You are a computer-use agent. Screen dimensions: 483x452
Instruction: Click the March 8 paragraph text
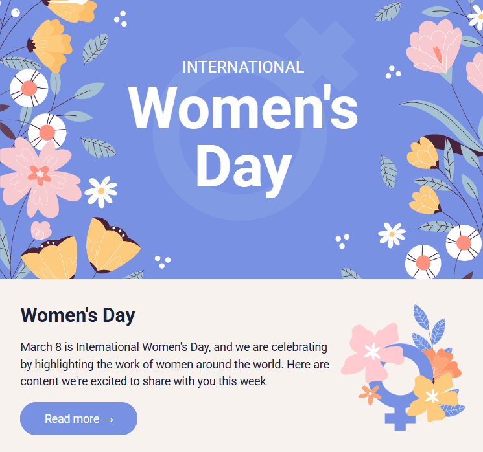tap(175, 364)
